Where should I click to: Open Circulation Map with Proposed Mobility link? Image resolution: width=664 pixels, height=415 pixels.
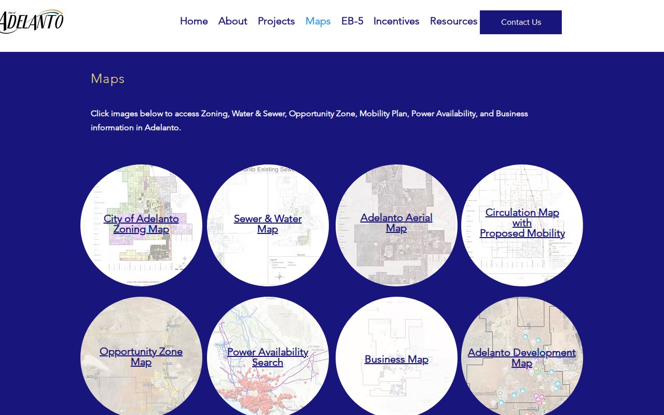click(522, 223)
